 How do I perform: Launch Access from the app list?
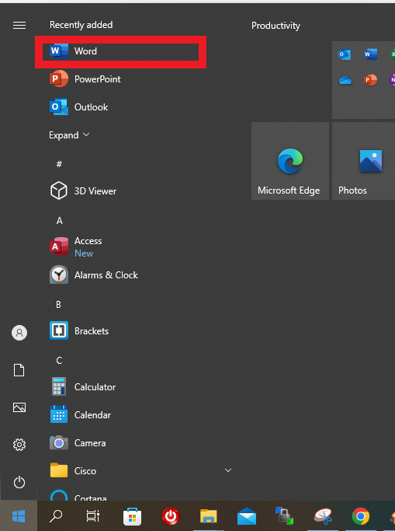76,247
